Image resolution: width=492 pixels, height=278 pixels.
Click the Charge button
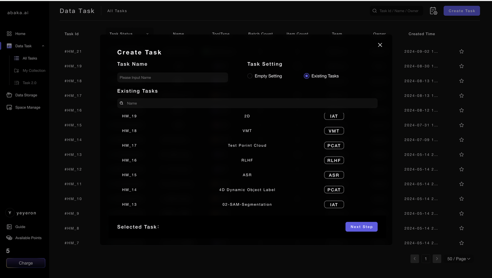(x=26, y=263)
